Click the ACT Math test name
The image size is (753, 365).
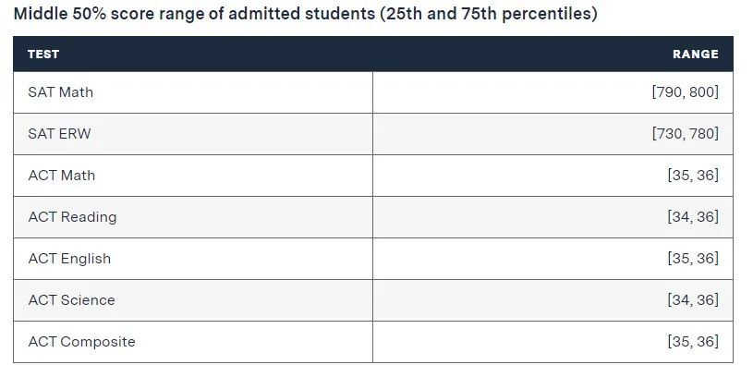pyautogui.click(x=62, y=176)
